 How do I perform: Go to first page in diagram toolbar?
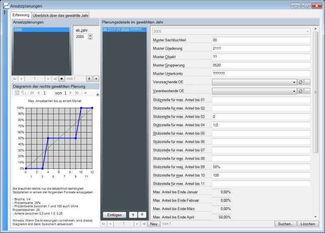point(32,93)
